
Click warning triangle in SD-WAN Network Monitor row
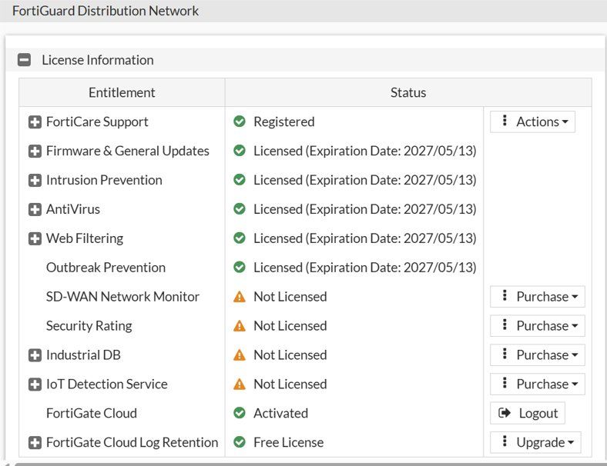coord(240,297)
